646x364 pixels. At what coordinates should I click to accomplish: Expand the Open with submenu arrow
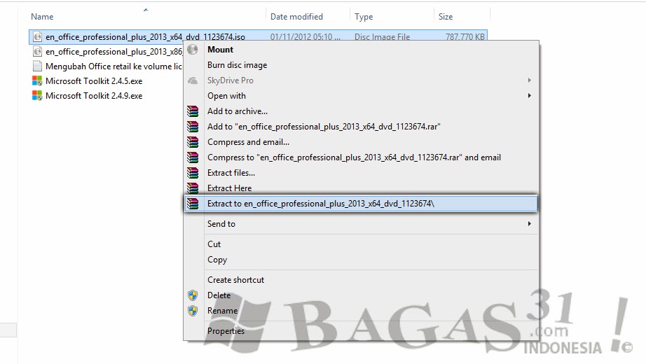coord(530,95)
